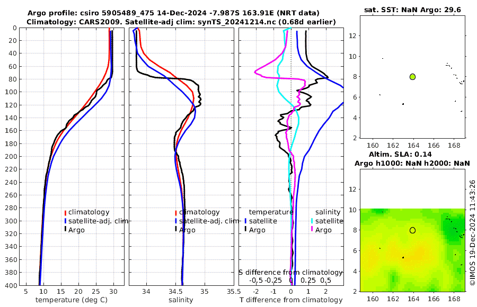
Task: Click cyan salinity satellite legend marker
Action: pos(312,221)
